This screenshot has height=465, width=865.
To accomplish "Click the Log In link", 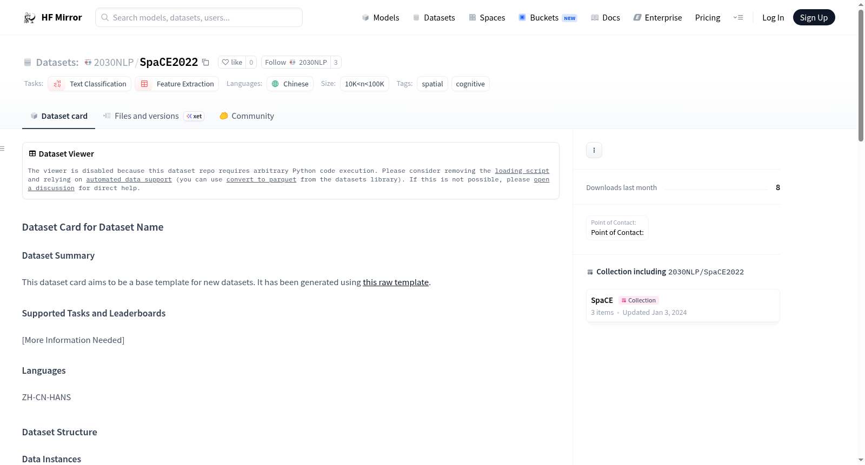I will (x=773, y=17).
